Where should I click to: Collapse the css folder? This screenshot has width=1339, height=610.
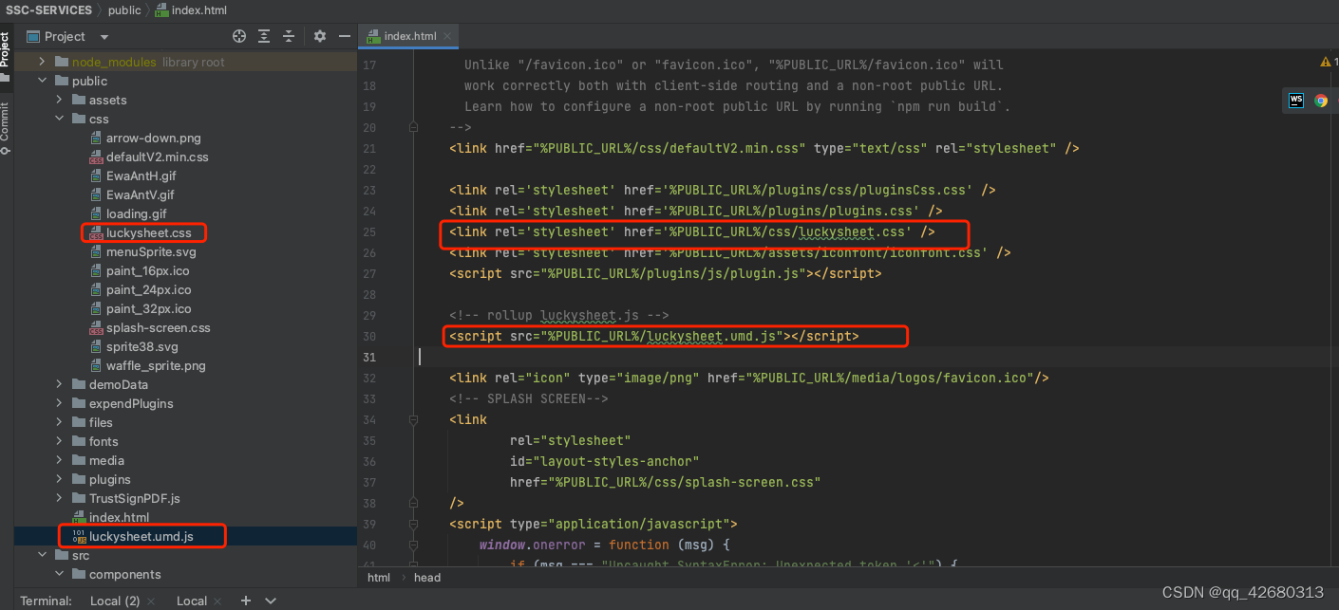tap(58, 119)
